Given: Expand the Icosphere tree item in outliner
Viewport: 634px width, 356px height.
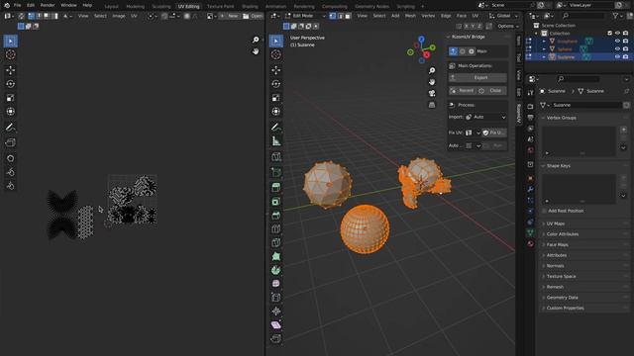Looking at the screenshot, I should 544,42.
